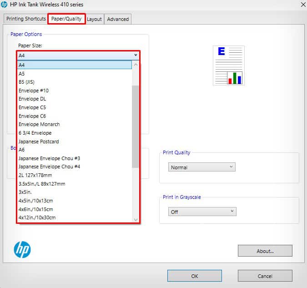Open the Print Quality dropdown
Viewport: 307px width, 288px height.
click(201, 167)
